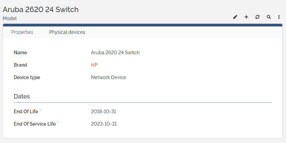Viewport: 286px width, 143px height.
Task: Click the Network Device type value
Action: point(109,77)
